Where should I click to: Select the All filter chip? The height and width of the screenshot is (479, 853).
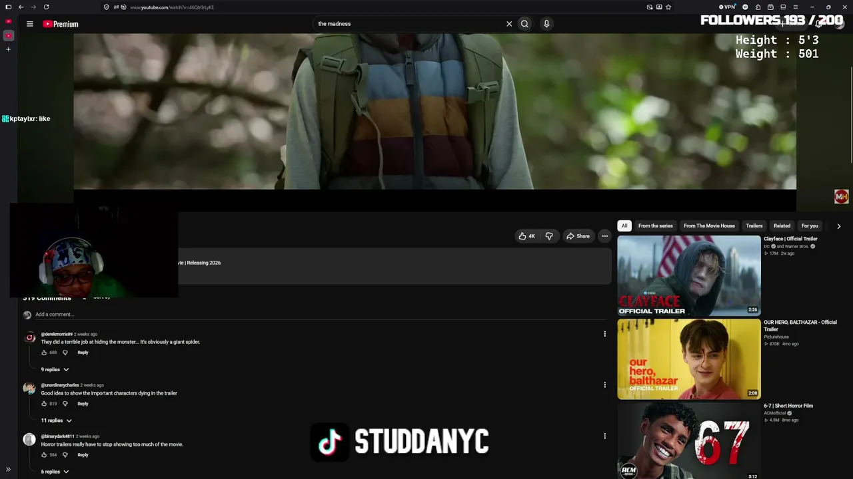pyautogui.click(x=624, y=226)
